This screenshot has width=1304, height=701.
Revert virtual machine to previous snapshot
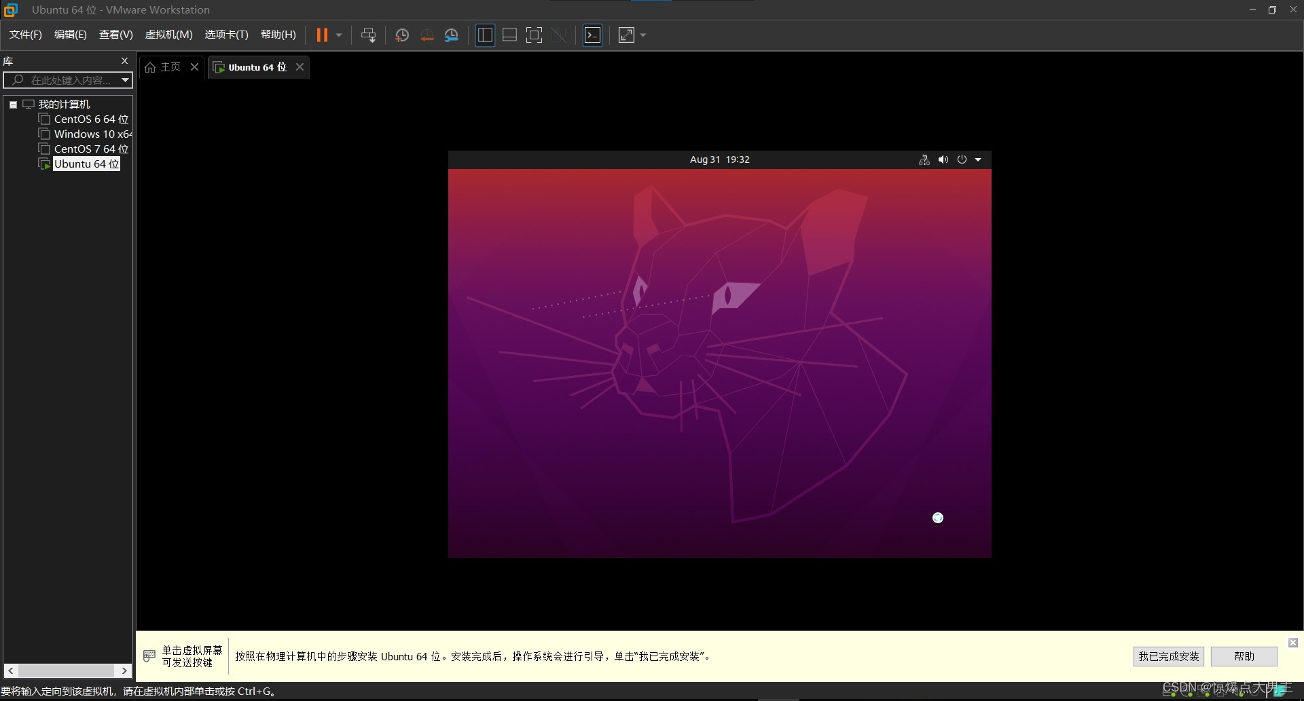[x=427, y=35]
